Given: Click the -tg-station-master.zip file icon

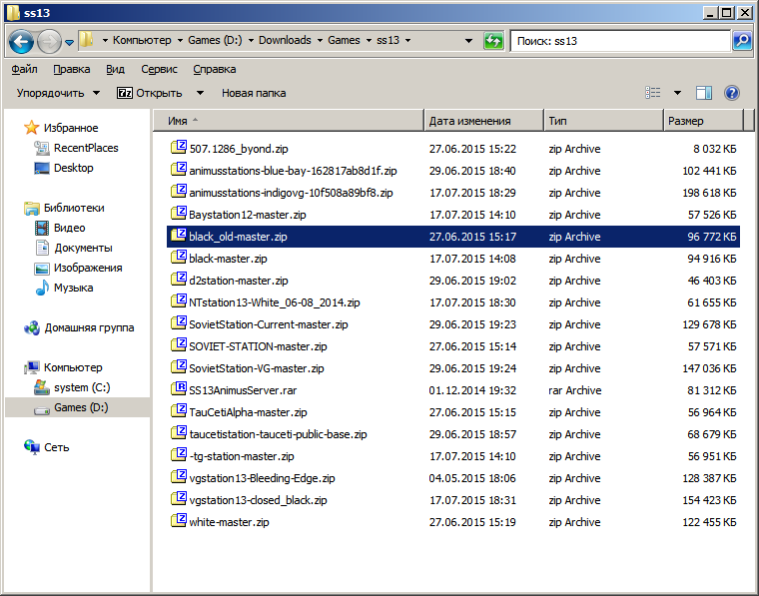Looking at the screenshot, I should [179, 455].
